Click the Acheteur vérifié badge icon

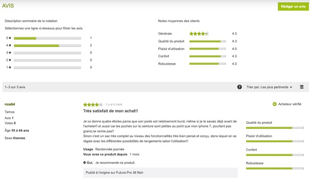275,104
